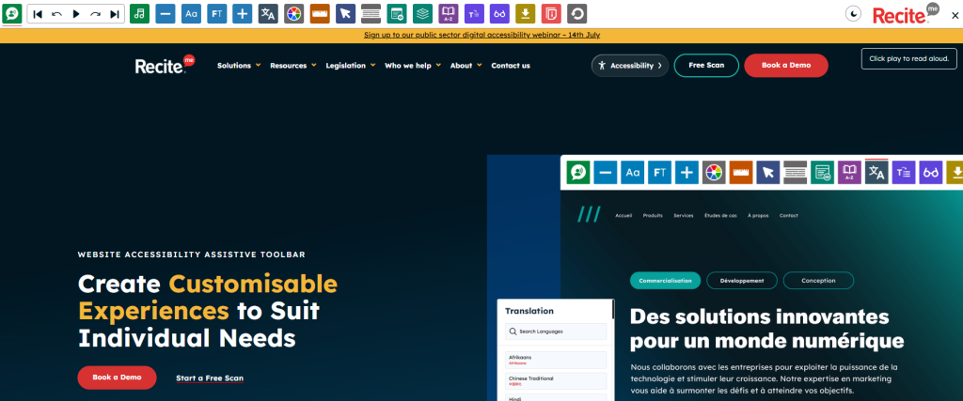Toggle the grey screen mask icon
The height and width of the screenshot is (401, 963).
click(x=371, y=13)
